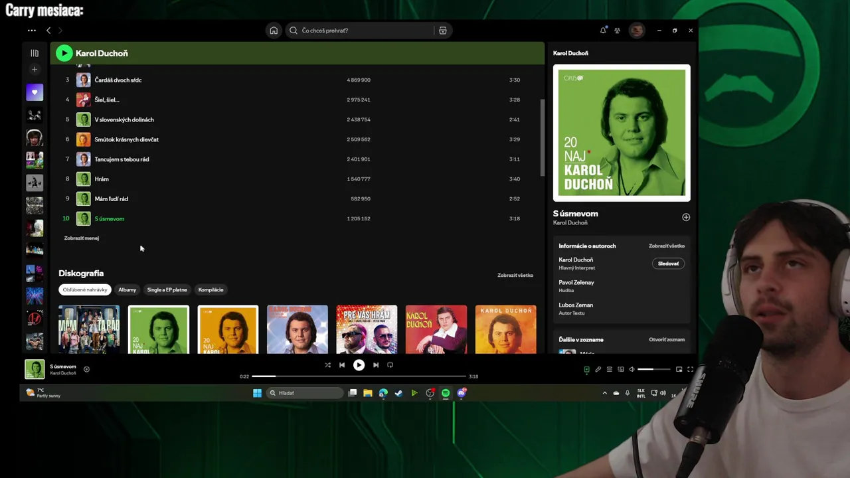The height and width of the screenshot is (478, 850).
Task: Open 'Karol Duchoň' title in right panel
Action: coord(570,53)
